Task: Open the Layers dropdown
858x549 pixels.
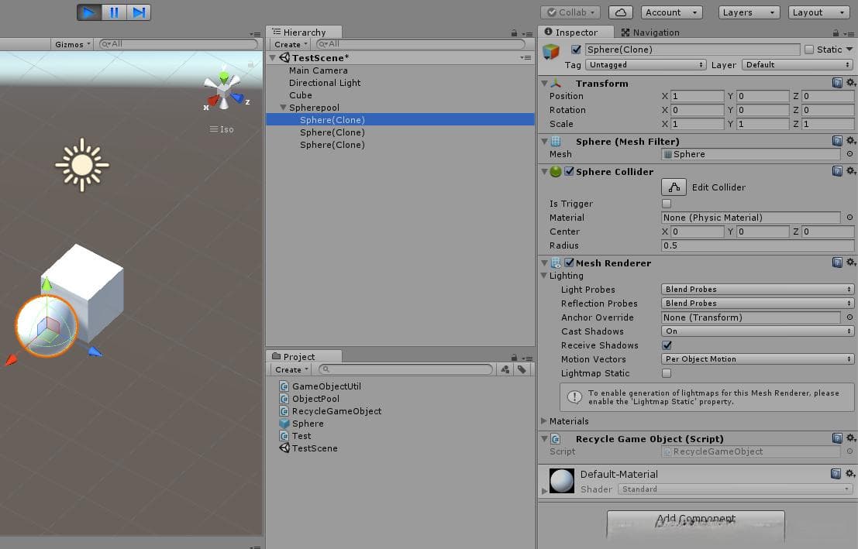Action: tap(749, 12)
